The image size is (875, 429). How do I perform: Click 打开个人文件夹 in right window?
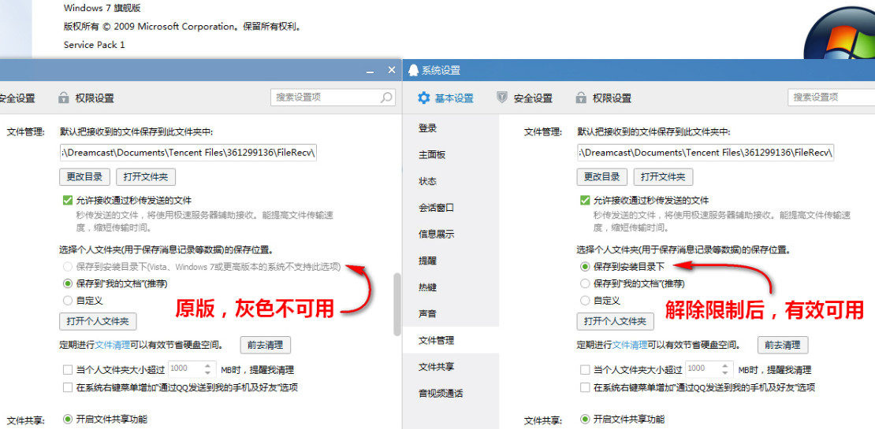(616, 321)
